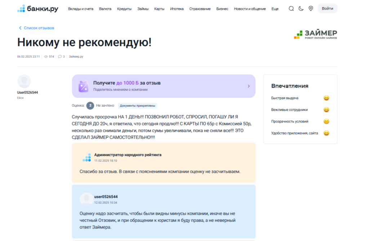Screen dimensions: 369x241
Task: Open User0526544 author avatar
Action: point(24,81)
